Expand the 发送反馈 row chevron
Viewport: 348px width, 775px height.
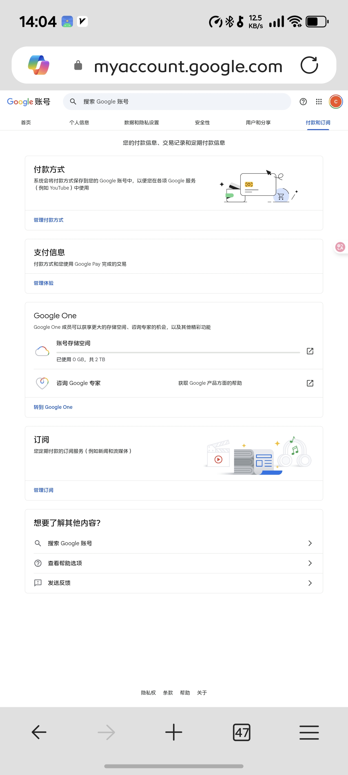coord(310,583)
